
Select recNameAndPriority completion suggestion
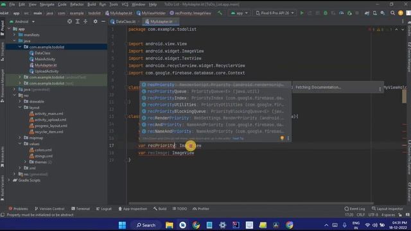(x=215, y=131)
